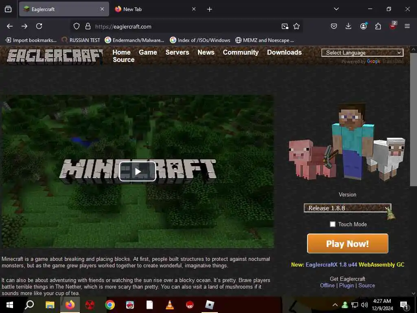This screenshot has width=417, height=313.
Task: Open the News menu item
Action: point(206,52)
